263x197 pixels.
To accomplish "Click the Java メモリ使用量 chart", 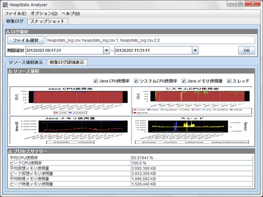I will [70, 130].
